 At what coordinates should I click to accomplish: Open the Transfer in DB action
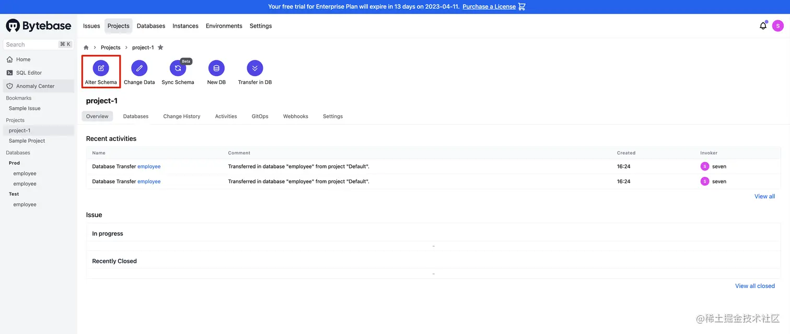coord(254,68)
